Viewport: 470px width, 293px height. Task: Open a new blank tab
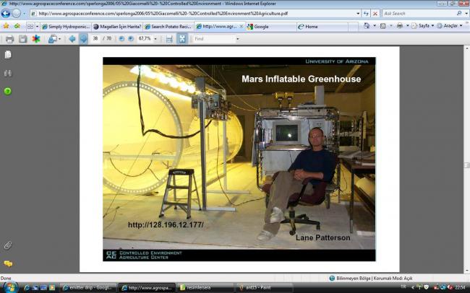pyautogui.click(x=353, y=27)
